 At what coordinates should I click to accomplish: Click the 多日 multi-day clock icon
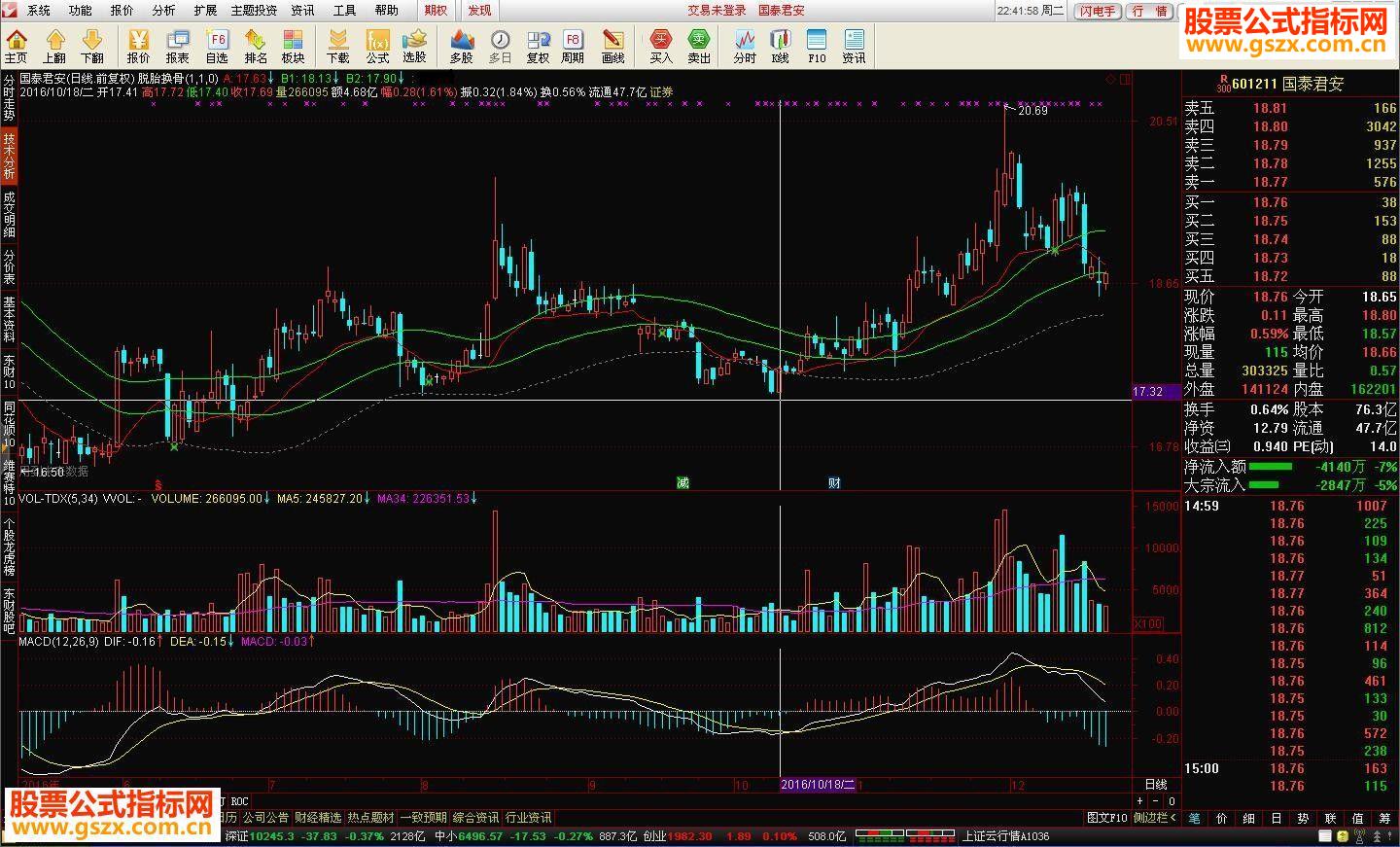[500, 46]
